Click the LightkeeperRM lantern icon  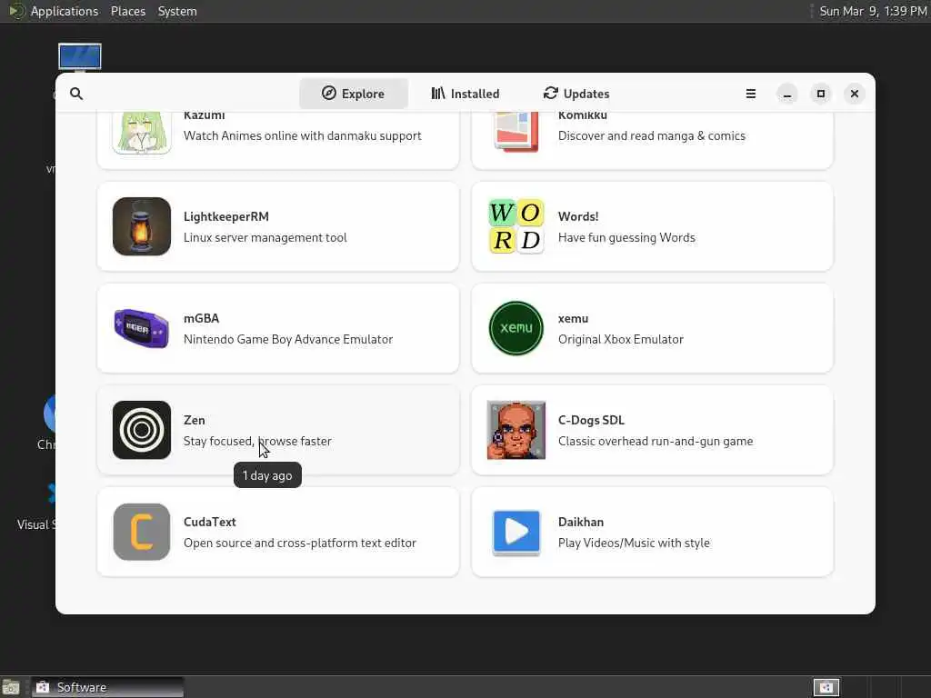click(x=142, y=226)
